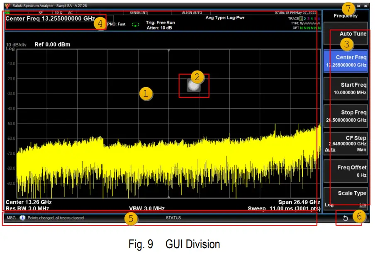
Task: Click the 10 dB/div scale label
Action: click(16, 45)
